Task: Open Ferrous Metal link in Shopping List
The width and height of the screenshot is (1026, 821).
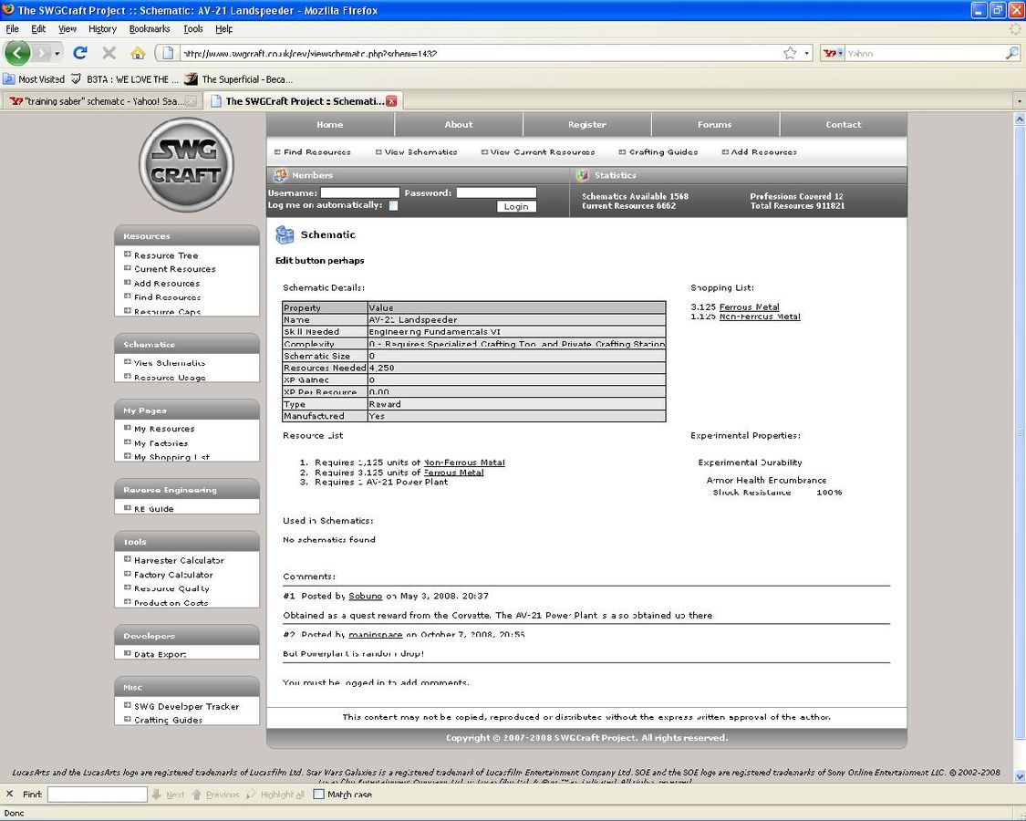Action: 749,307
